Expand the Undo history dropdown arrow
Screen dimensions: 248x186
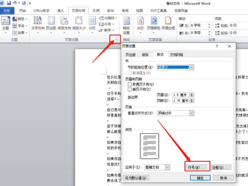19,3
